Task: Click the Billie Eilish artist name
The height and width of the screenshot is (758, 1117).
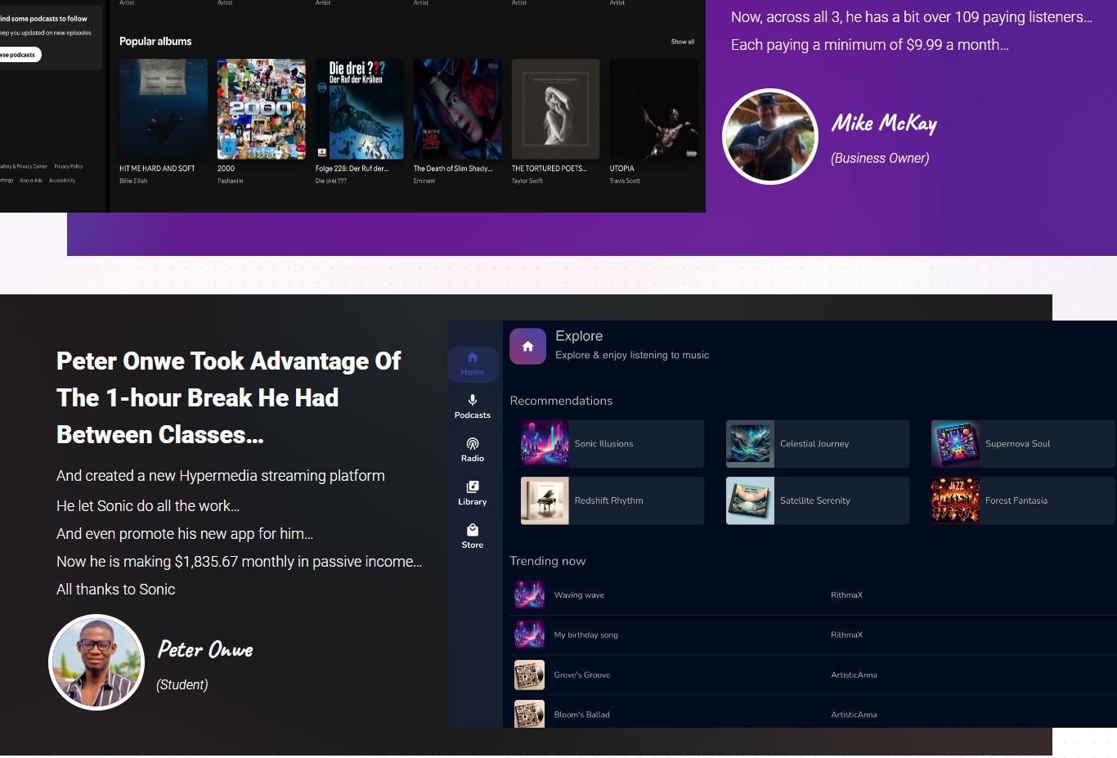Action: 133,181
